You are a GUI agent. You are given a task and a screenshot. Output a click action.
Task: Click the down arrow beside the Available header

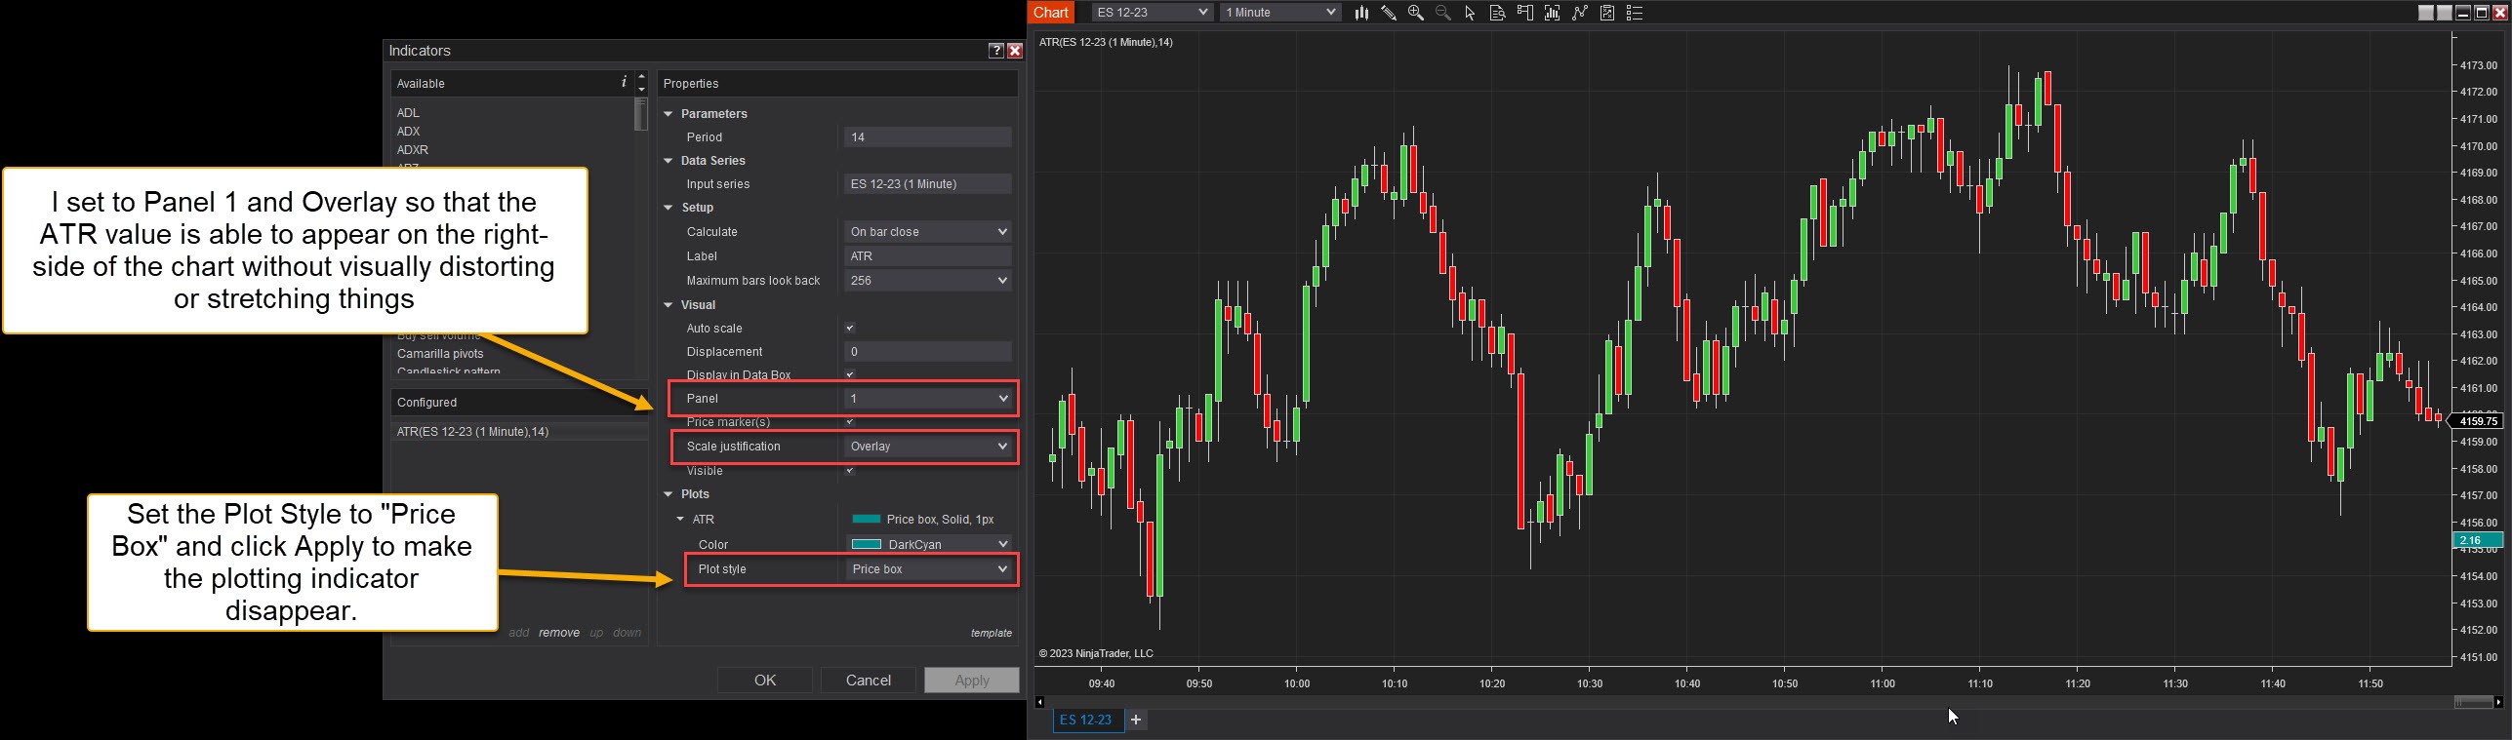tap(641, 89)
